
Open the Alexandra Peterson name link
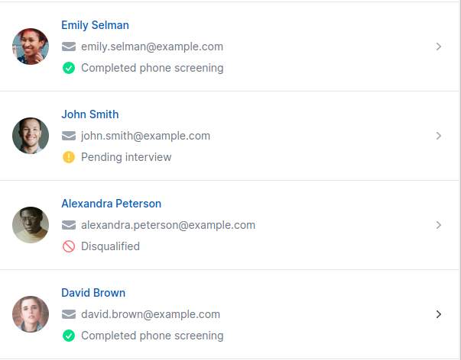(x=111, y=204)
